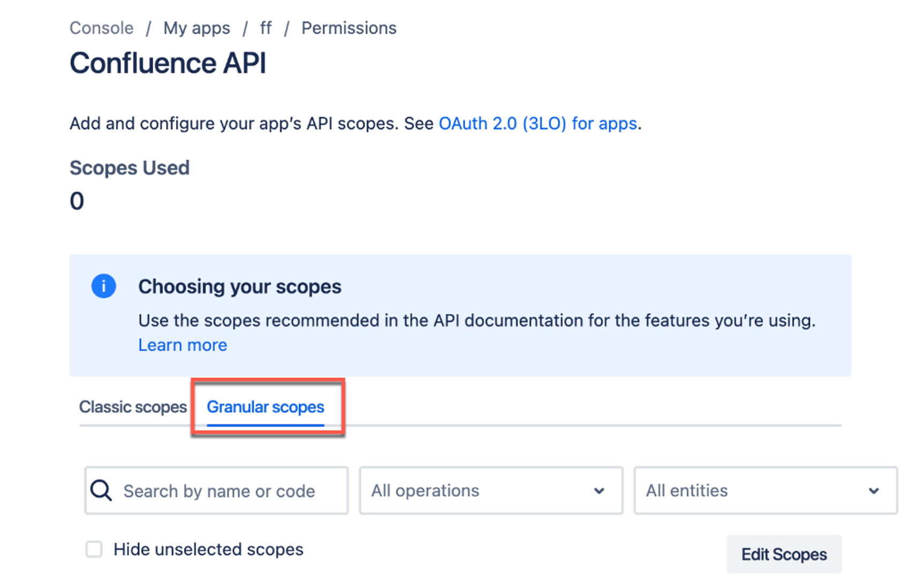
Task: Click the All operations chevron arrow
Action: point(599,491)
